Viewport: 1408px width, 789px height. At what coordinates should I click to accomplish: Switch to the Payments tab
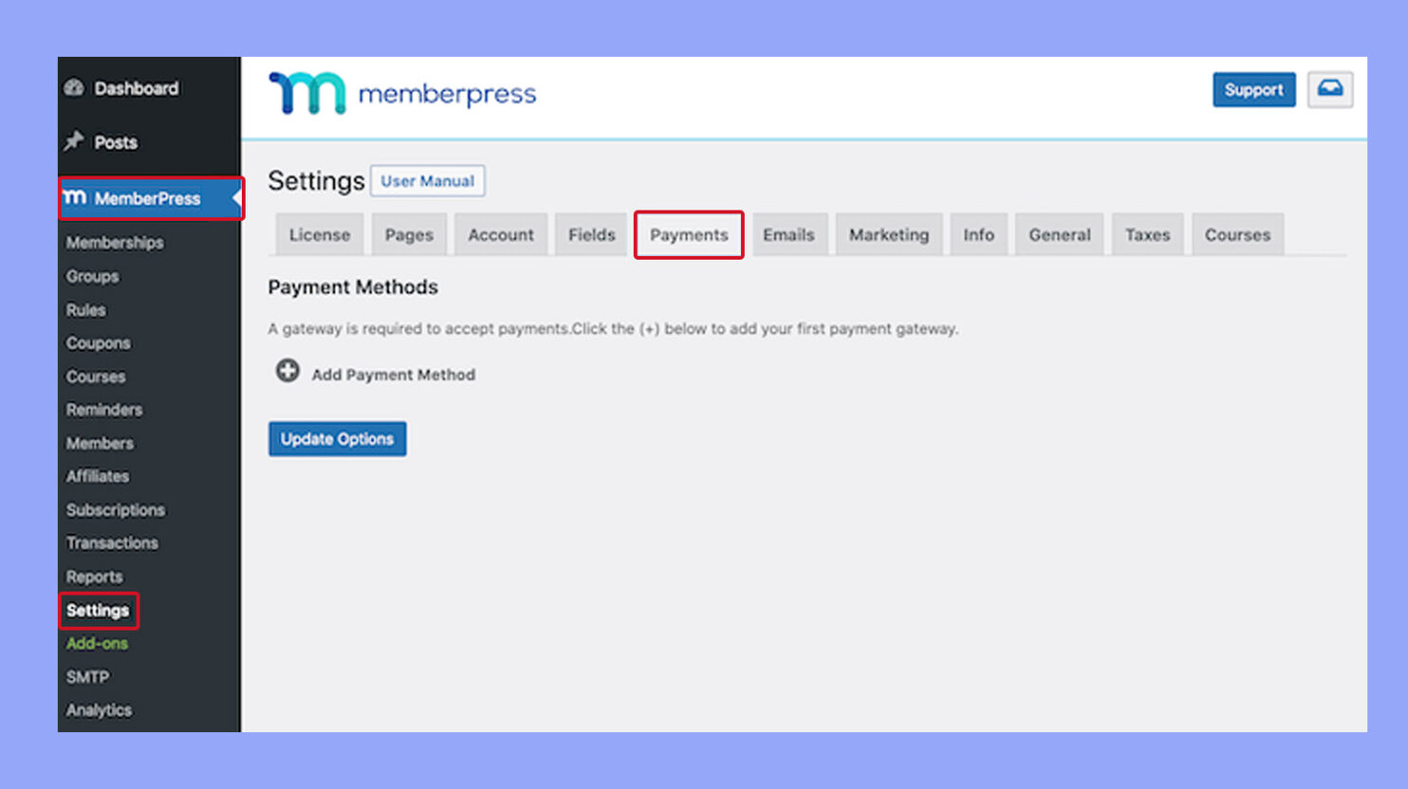point(689,234)
